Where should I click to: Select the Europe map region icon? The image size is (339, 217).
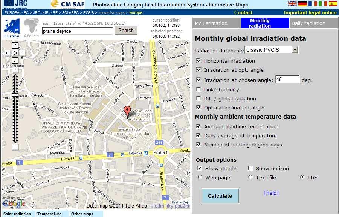coord(12,28)
